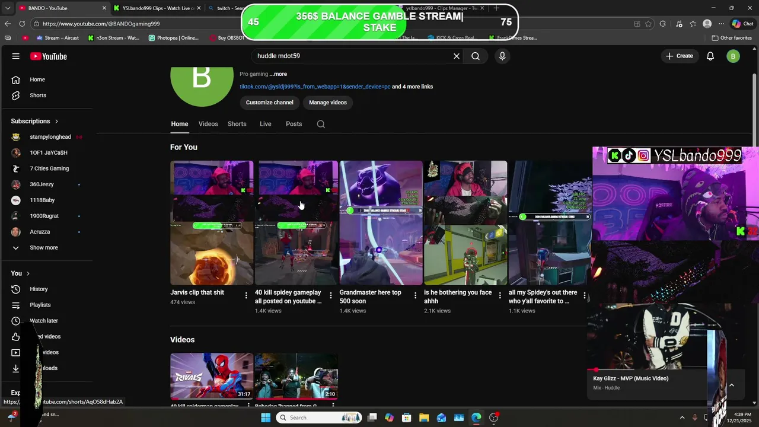The height and width of the screenshot is (427, 759).
Task: Open the tiktok.com channel link
Action: 315,87
